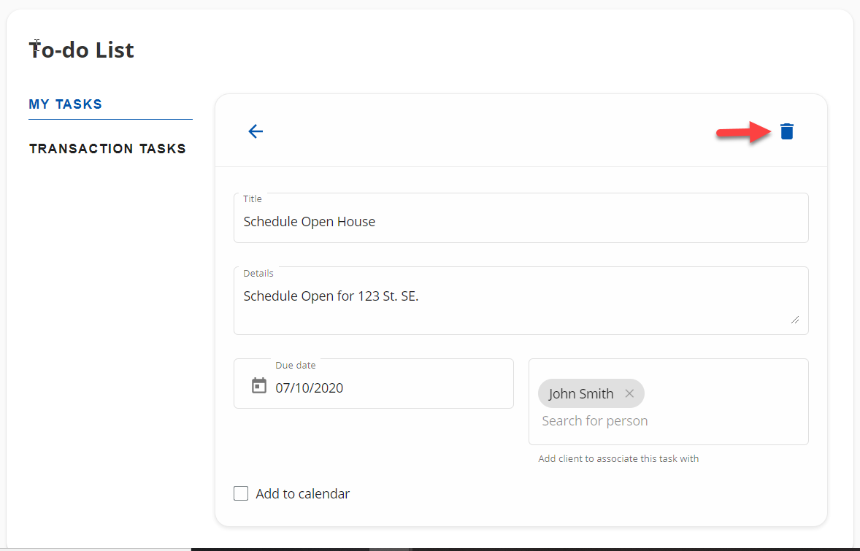
Task: Delete the task with trash icon
Action: [x=786, y=131]
